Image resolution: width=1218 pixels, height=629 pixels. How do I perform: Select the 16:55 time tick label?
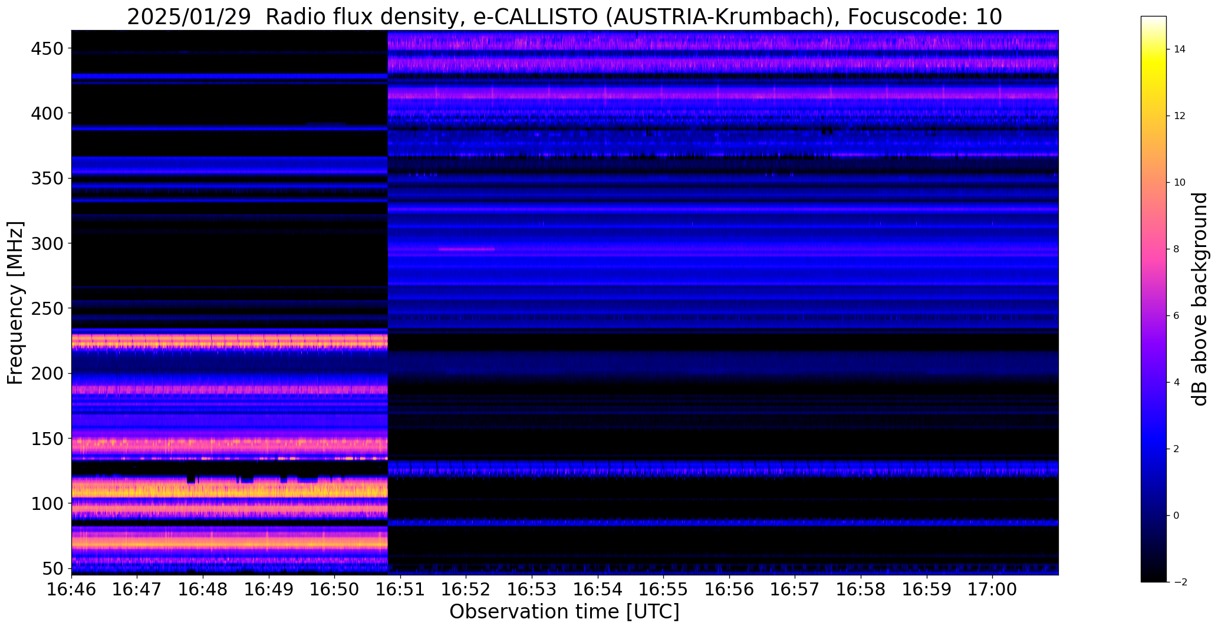663,590
